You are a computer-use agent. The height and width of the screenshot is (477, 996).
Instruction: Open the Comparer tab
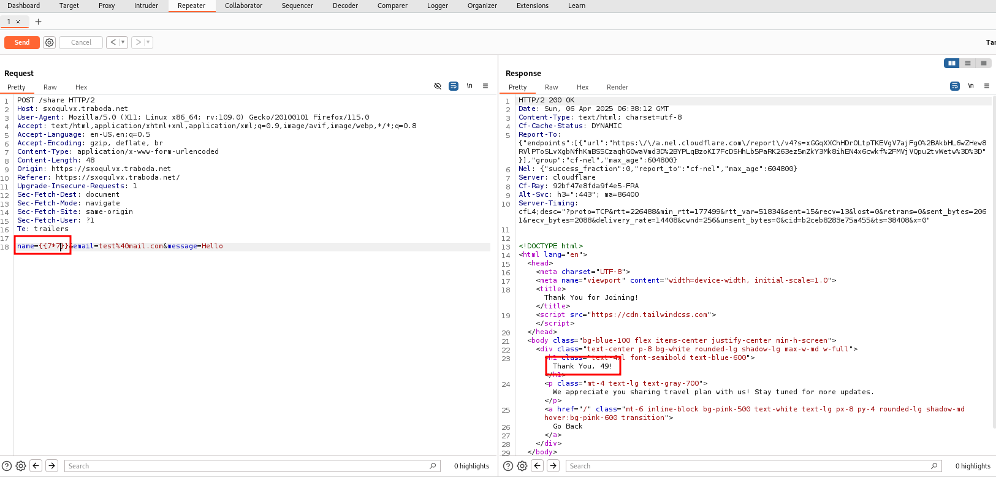(x=392, y=6)
